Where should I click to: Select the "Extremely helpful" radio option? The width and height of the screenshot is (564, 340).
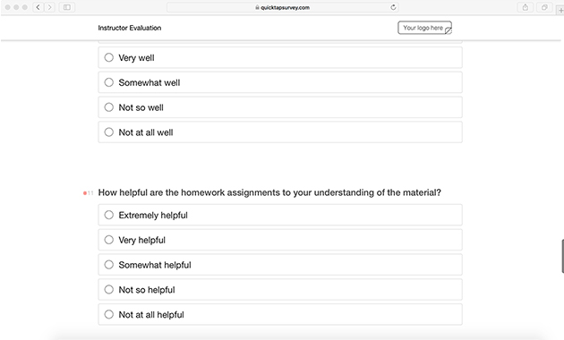[280, 215]
